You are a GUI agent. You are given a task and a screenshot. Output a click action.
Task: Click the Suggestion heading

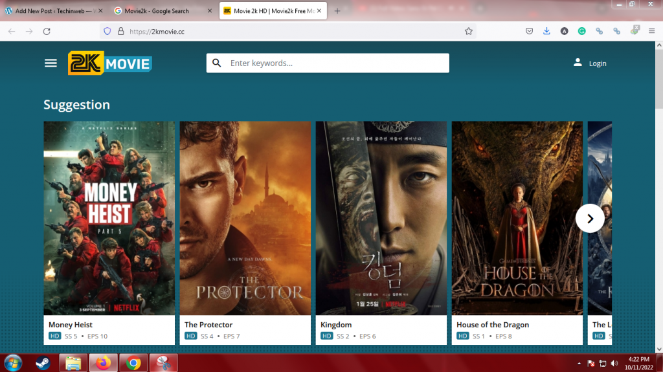click(x=76, y=104)
